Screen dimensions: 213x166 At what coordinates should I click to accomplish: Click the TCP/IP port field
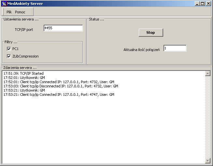[x=63, y=28]
